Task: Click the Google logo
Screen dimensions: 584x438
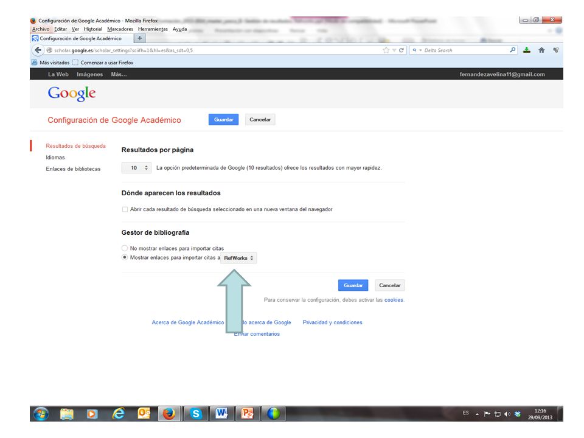Action: coord(72,94)
